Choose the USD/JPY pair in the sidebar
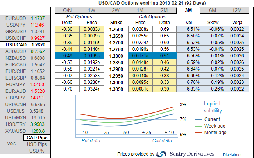The height and width of the screenshot is (158, 254). 25,25
